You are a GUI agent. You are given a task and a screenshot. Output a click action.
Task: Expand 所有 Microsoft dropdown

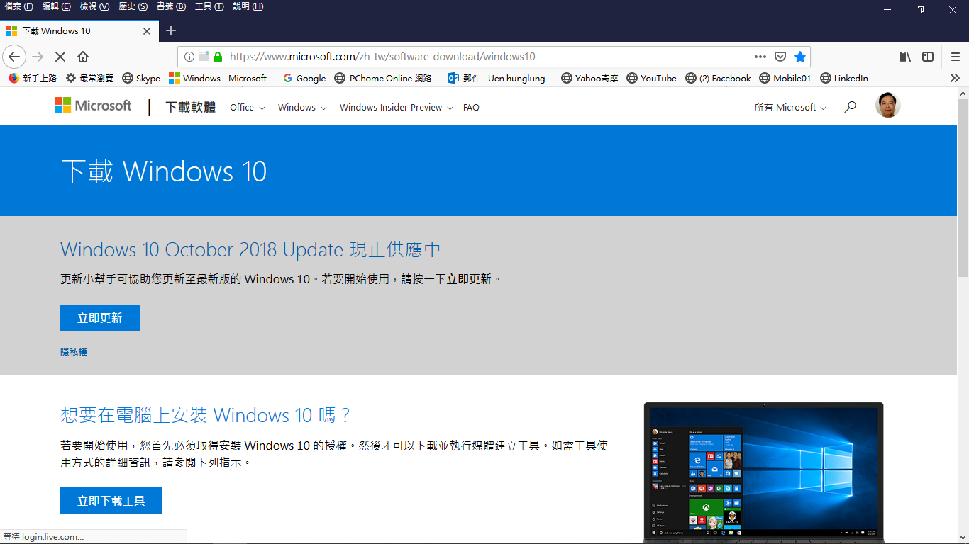pyautogui.click(x=790, y=108)
